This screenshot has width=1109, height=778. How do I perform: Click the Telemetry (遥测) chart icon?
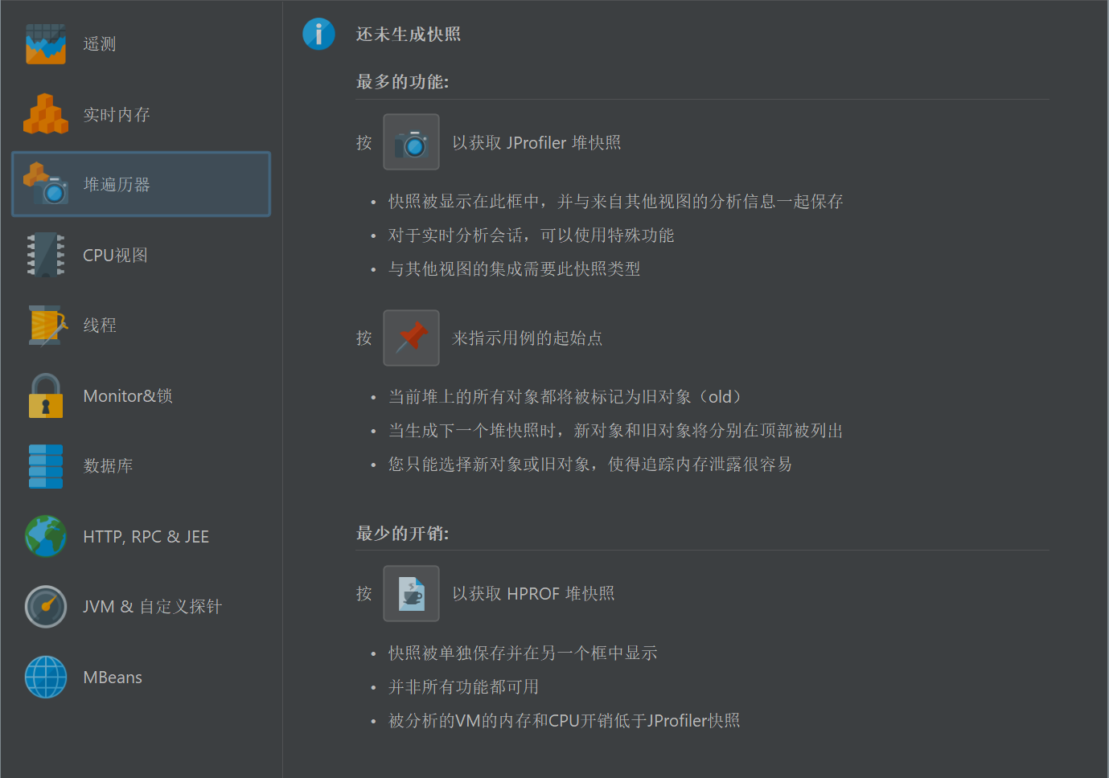45,43
